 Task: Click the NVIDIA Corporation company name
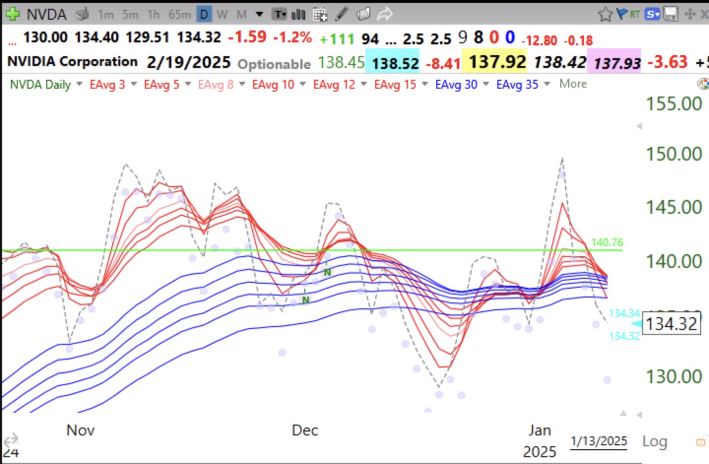coord(72,62)
